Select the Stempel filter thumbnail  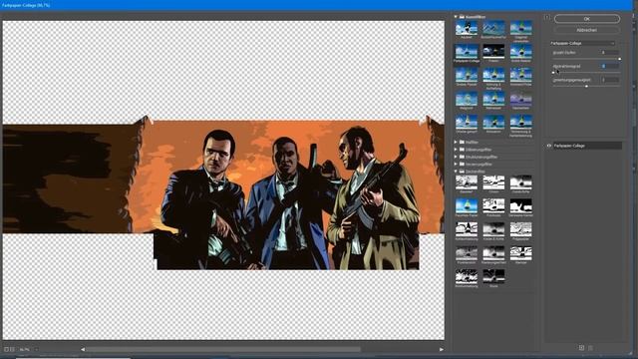click(520, 252)
